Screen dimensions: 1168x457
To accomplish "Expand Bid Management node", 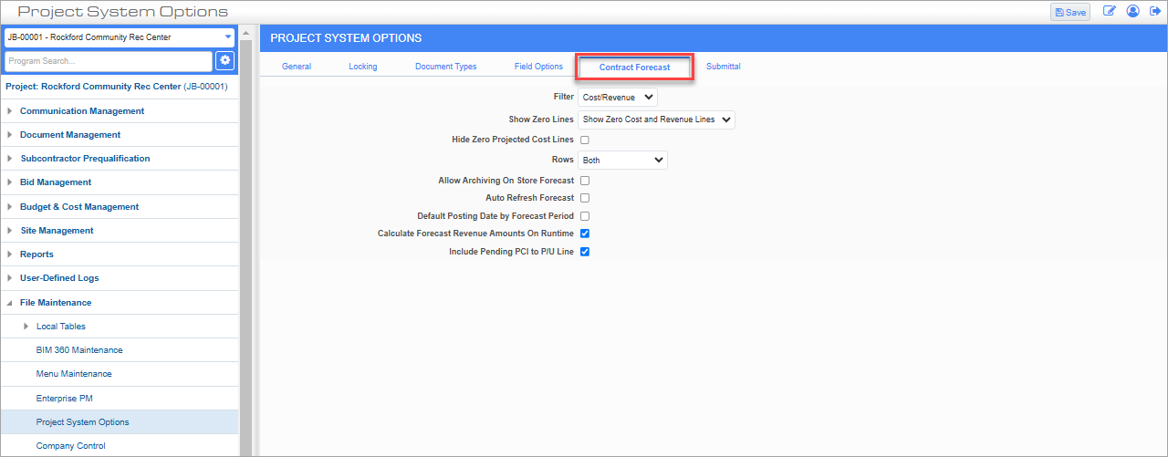I will 9,182.
